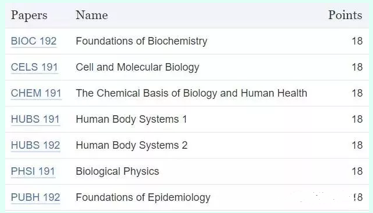Screen dimensions: 373x213
Task: Open the PUBH 192 paper link
Action: tap(35, 197)
